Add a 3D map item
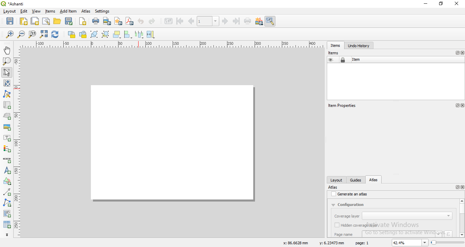The height and width of the screenshot is (247, 465). click(x=7, y=116)
